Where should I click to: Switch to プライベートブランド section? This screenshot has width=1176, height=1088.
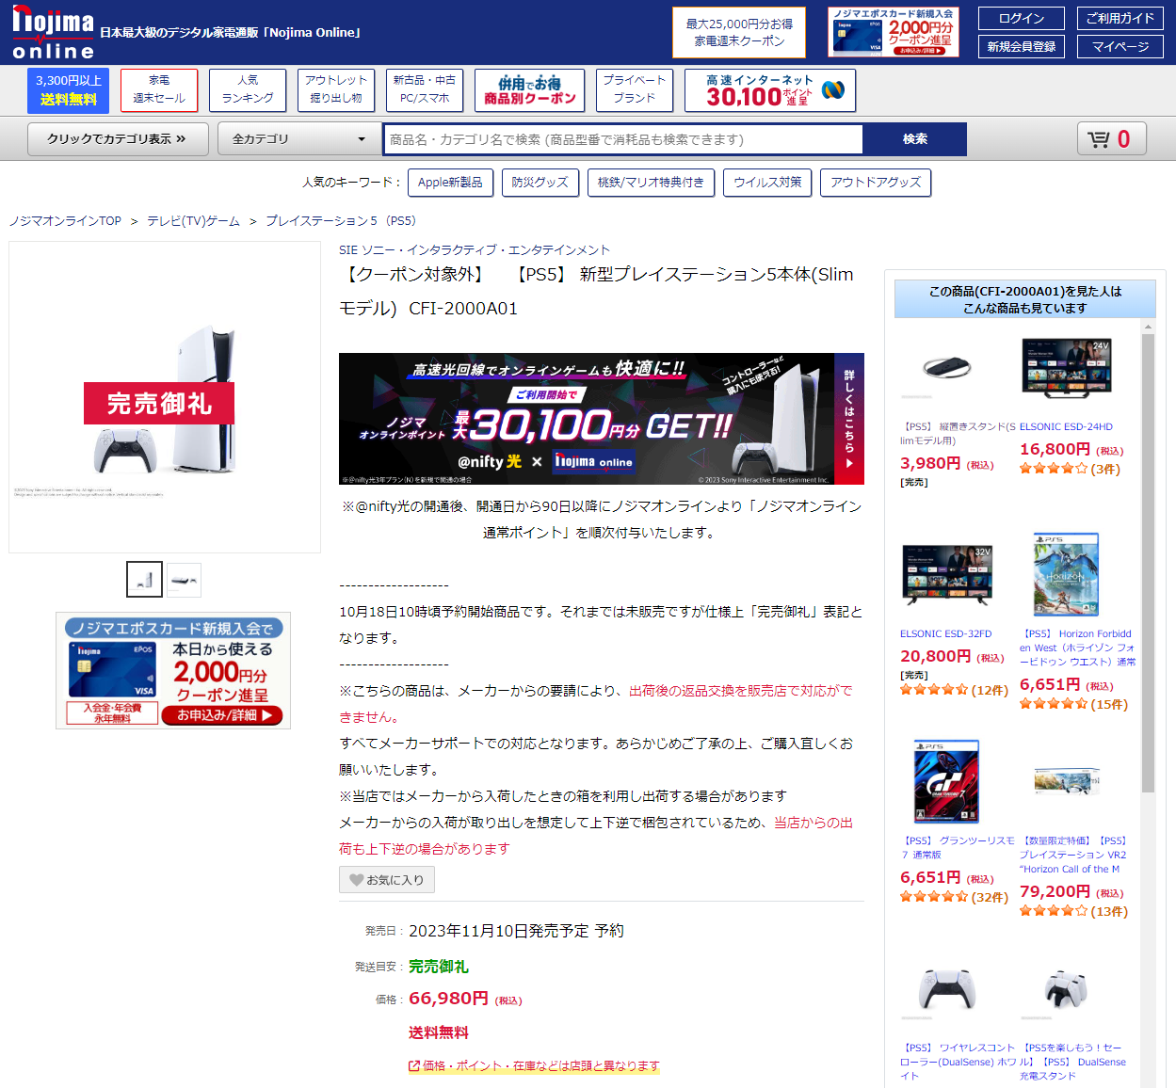pos(635,89)
